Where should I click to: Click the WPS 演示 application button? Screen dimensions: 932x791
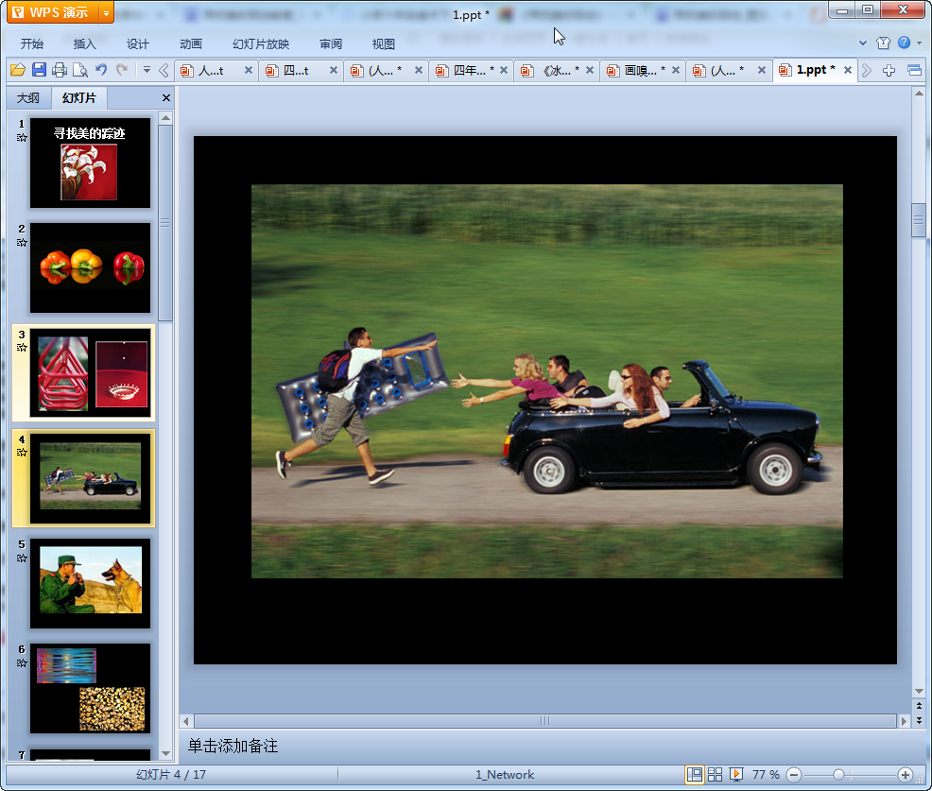[x=54, y=12]
